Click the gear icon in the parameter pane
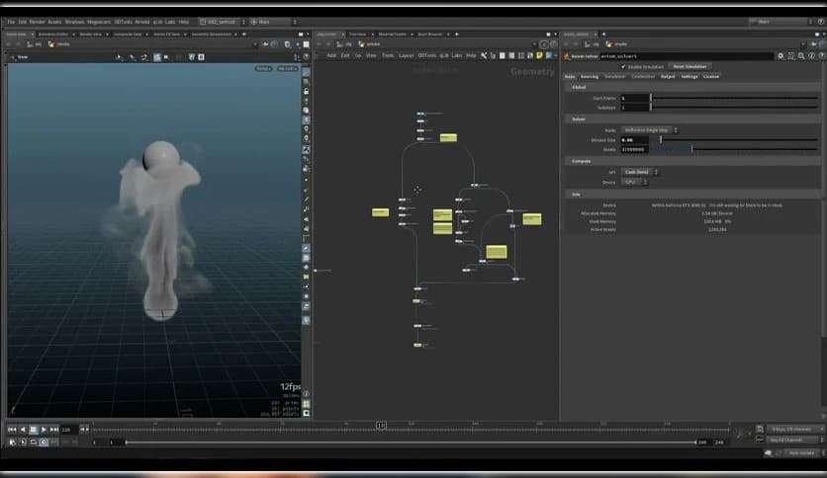827x478 pixels. coord(781,56)
